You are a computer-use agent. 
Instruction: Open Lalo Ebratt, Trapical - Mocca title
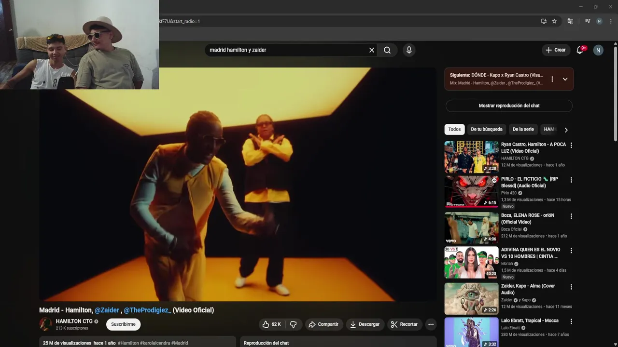point(530,320)
